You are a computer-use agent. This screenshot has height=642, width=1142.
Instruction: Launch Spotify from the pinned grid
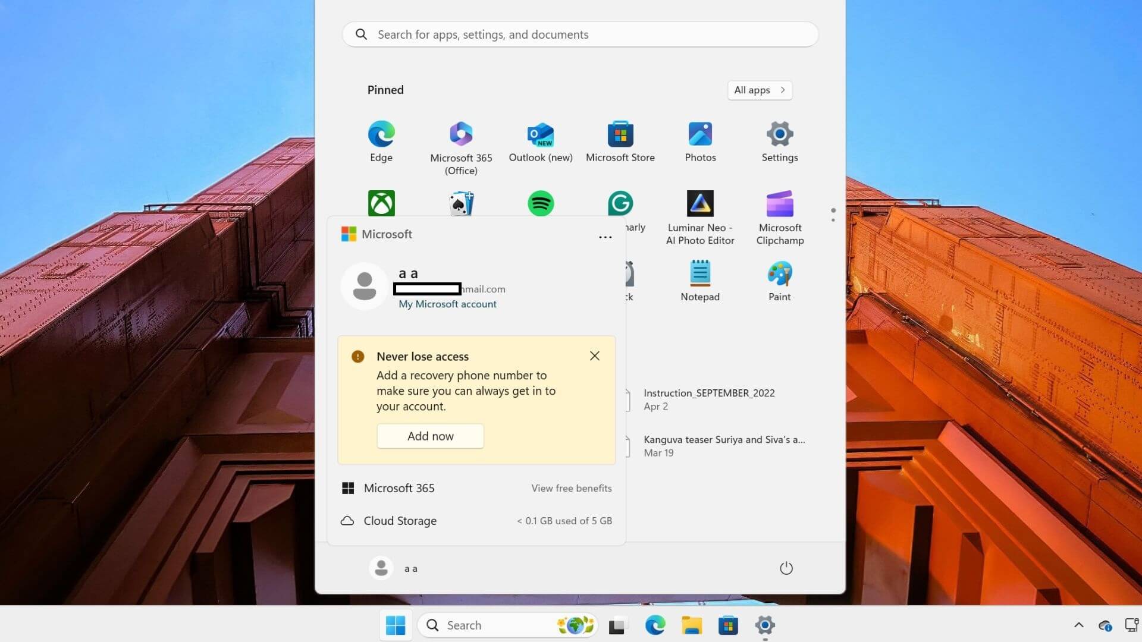[541, 203]
